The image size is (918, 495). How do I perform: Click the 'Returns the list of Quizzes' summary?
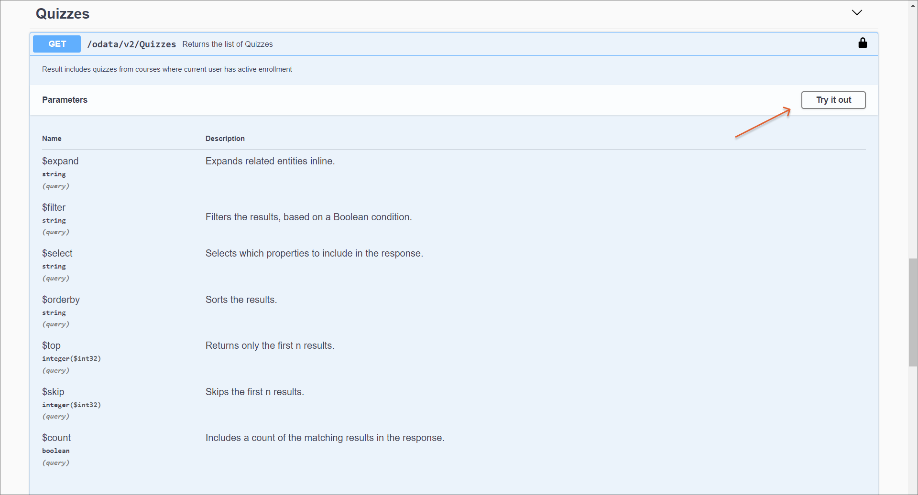tap(227, 44)
